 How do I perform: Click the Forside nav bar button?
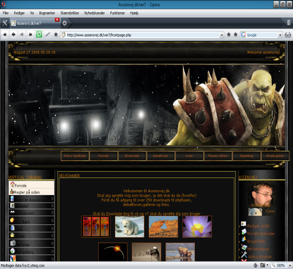(104, 156)
